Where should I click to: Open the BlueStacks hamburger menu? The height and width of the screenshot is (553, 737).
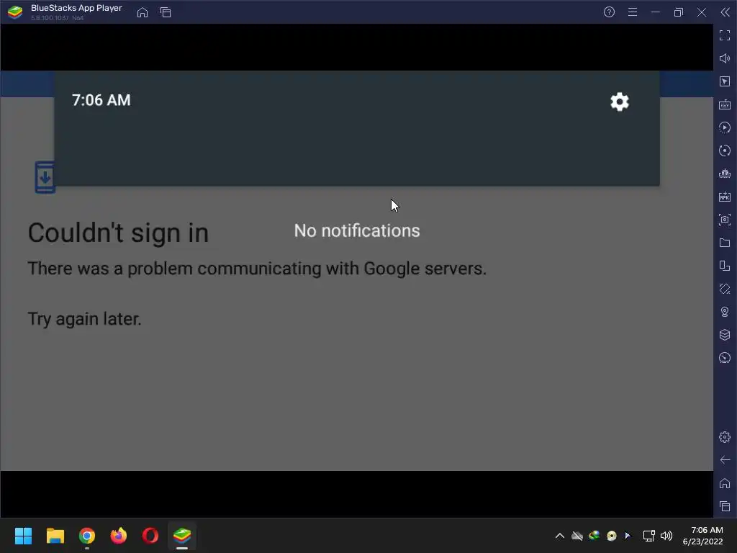[x=633, y=12]
